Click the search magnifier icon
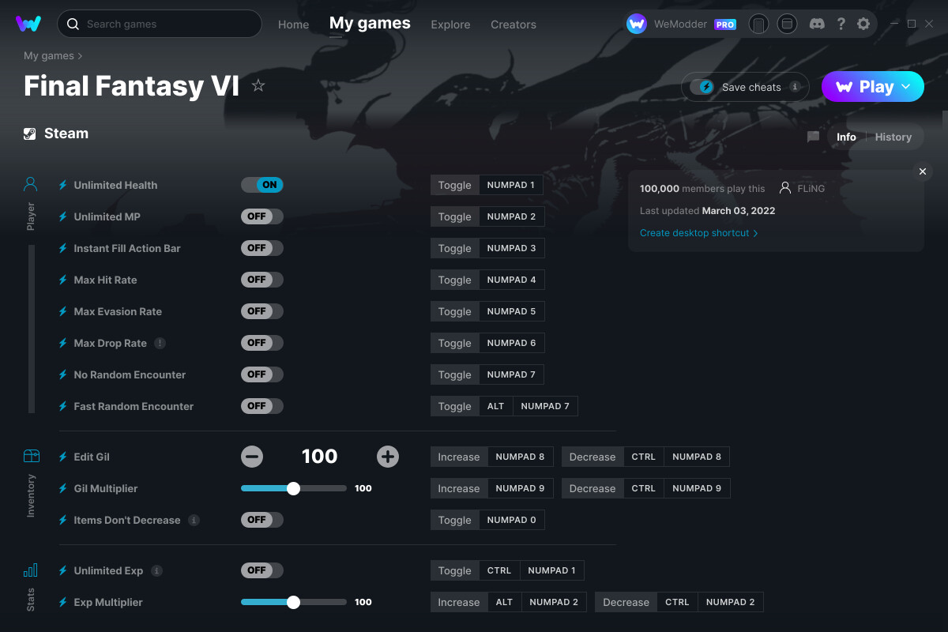This screenshot has height=632, width=948. (73, 24)
